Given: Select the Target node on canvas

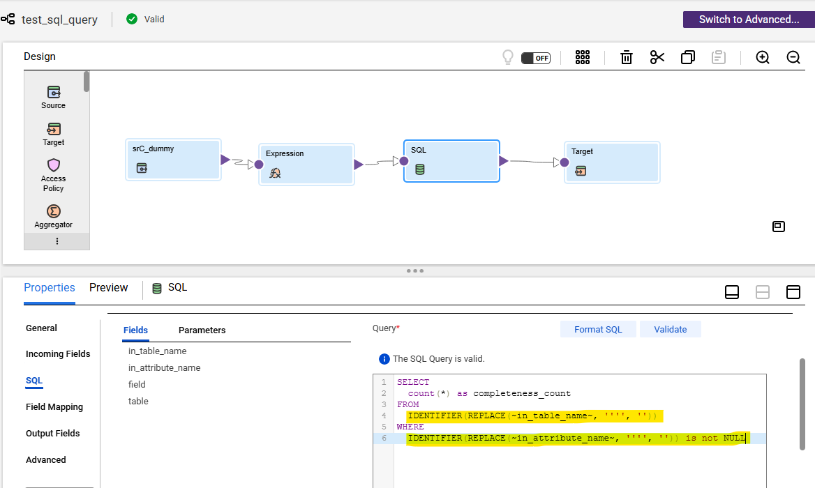Looking at the screenshot, I should [612, 162].
